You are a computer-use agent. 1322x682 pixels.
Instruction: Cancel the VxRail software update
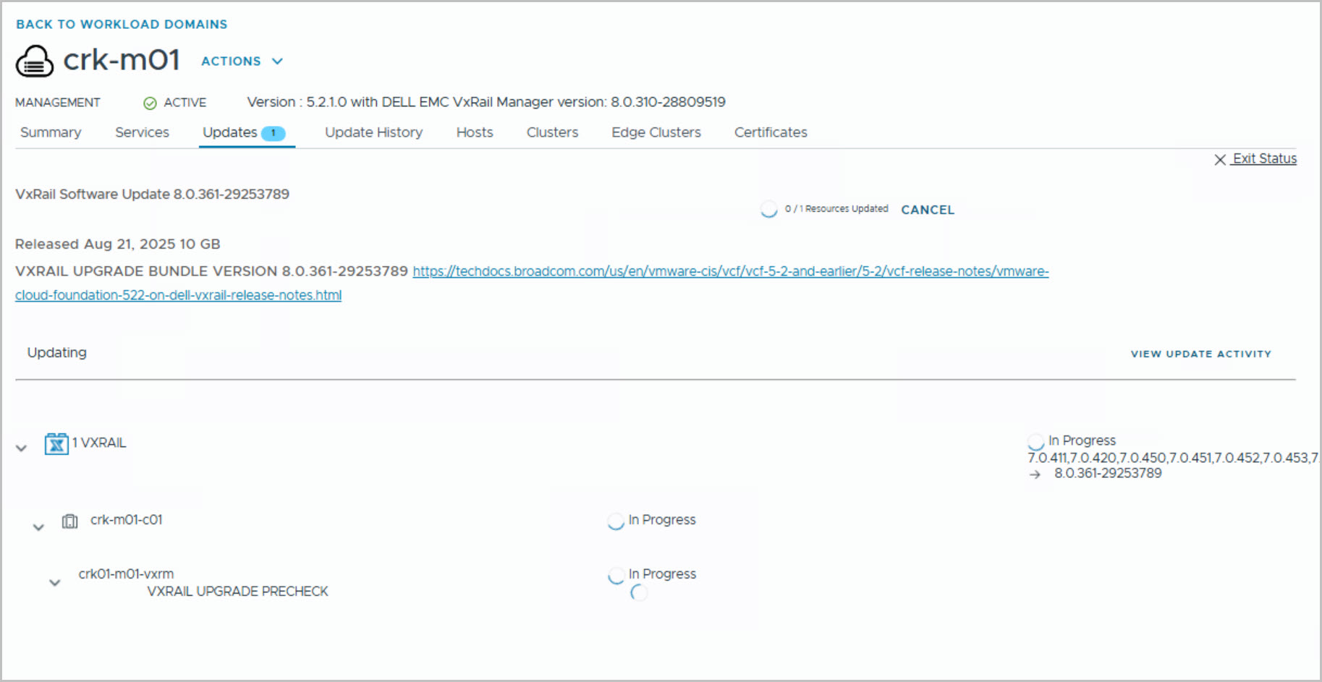click(928, 210)
